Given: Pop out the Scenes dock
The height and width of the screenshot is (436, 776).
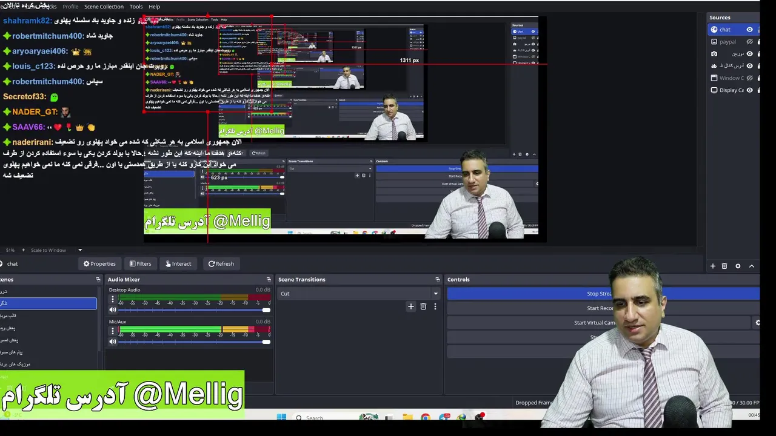Looking at the screenshot, I should [x=98, y=280].
